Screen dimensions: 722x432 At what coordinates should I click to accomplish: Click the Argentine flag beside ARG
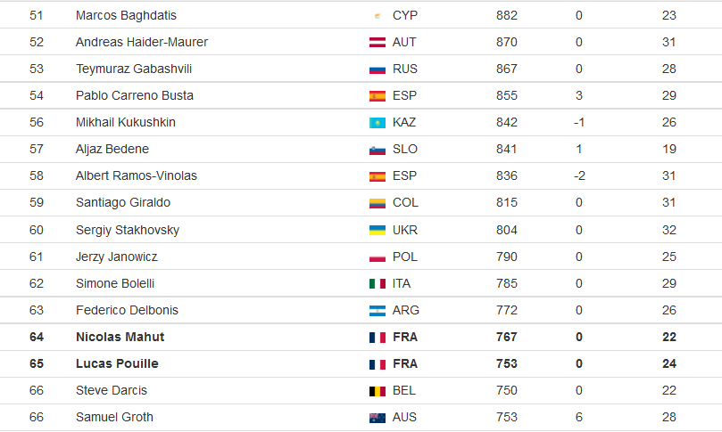pyautogui.click(x=378, y=311)
